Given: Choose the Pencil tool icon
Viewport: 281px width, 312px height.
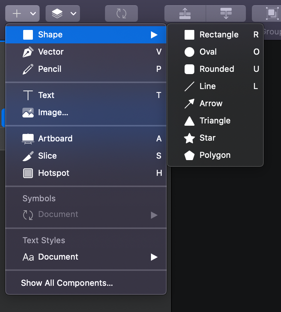Looking at the screenshot, I should (28, 69).
